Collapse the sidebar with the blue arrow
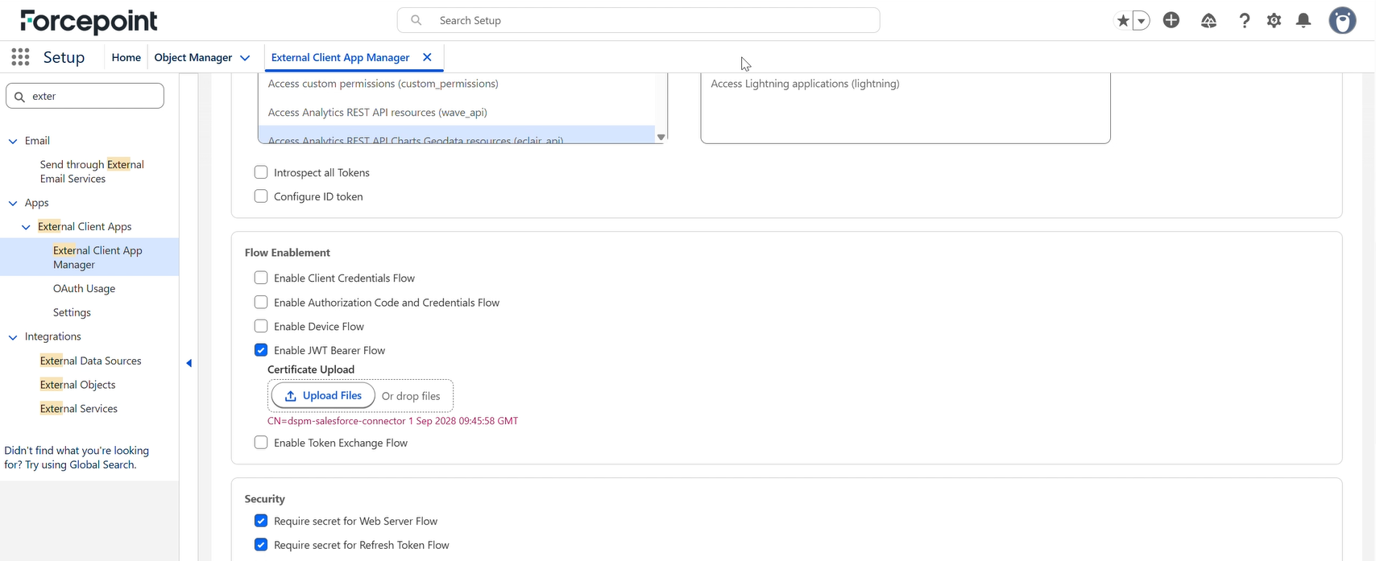The image size is (1376, 561). tap(189, 363)
